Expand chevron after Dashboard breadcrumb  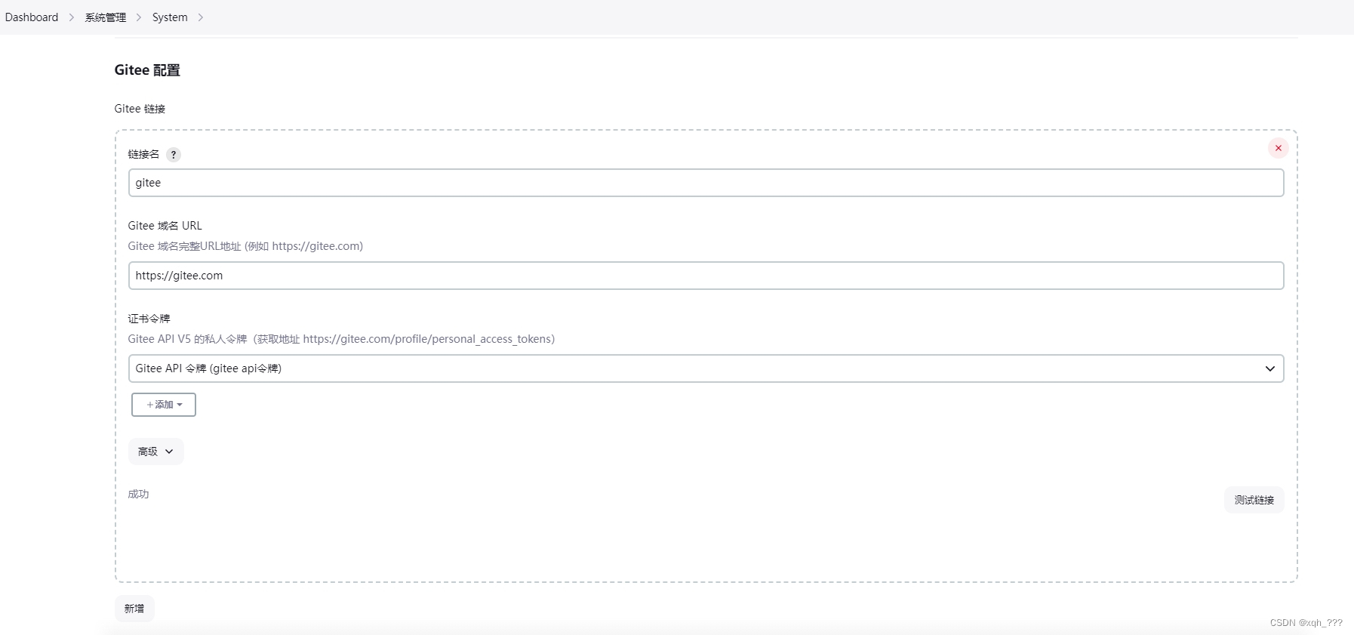click(x=72, y=17)
